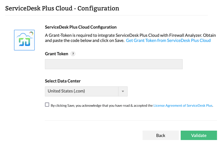Screen dimensions: 222x145
Task: Open Get Grant Token from ServiceDesk Plus Cloud
Action: (168, 40)
